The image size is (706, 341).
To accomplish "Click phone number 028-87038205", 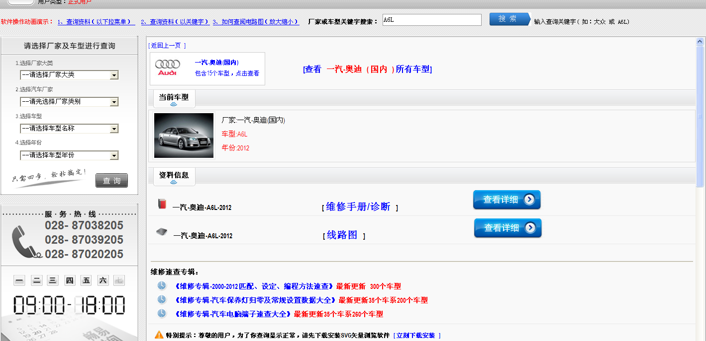I will pos(84,226).
